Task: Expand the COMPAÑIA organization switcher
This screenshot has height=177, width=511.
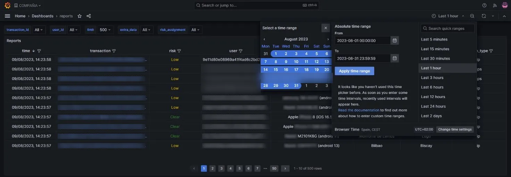Action: (x=27, y=6)
